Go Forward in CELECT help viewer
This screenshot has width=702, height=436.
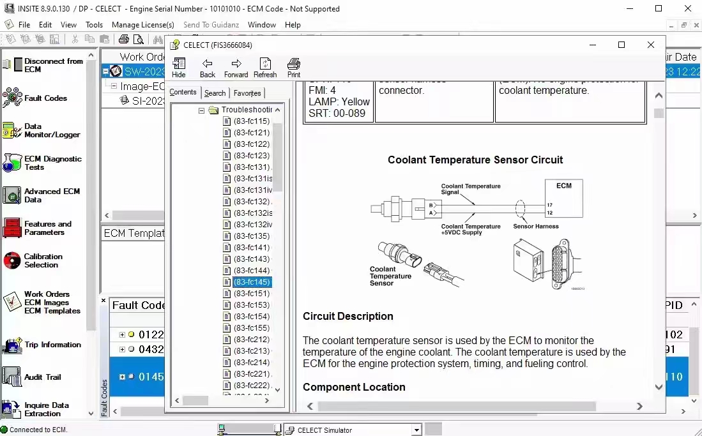point(236,68)
